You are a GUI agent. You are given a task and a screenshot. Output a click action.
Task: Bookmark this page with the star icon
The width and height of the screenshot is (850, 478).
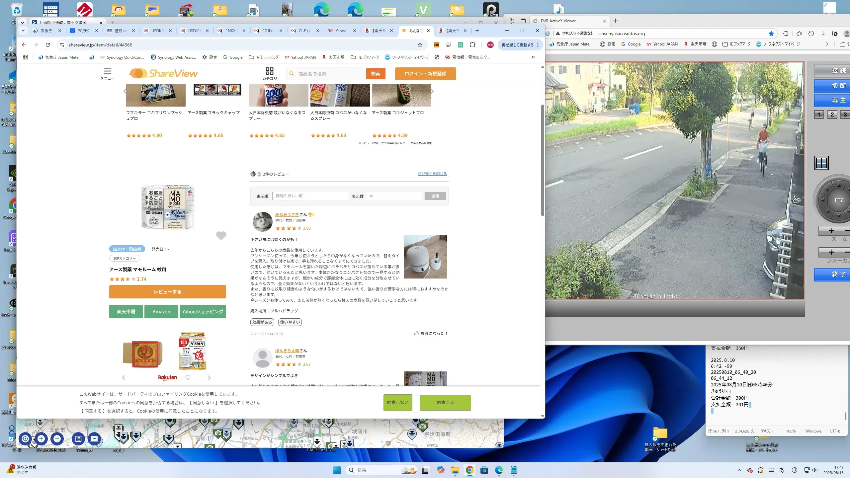coord(420,45)
